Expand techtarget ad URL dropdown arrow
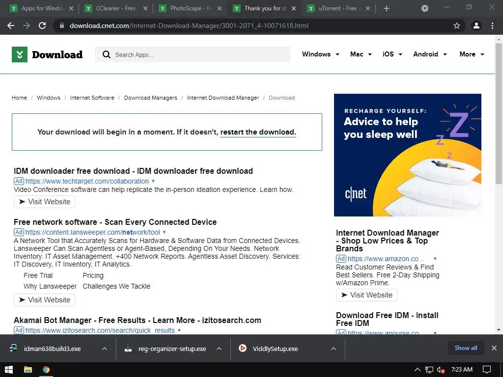Screen dimensions: 503x377 pos(153,181)
